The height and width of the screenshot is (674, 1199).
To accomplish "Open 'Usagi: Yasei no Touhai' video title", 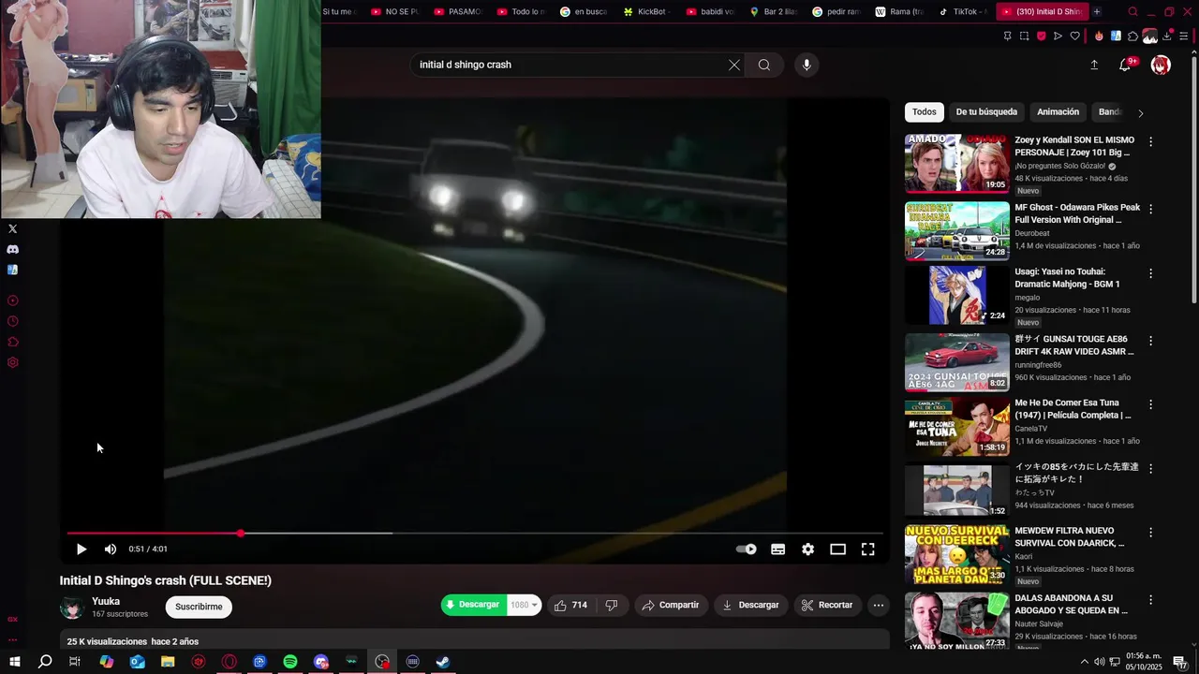I will tap(1068, 278).
